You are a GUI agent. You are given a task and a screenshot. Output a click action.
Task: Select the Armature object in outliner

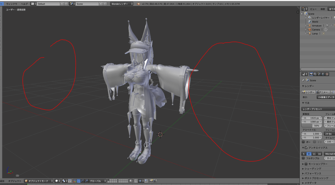point(317,25)
